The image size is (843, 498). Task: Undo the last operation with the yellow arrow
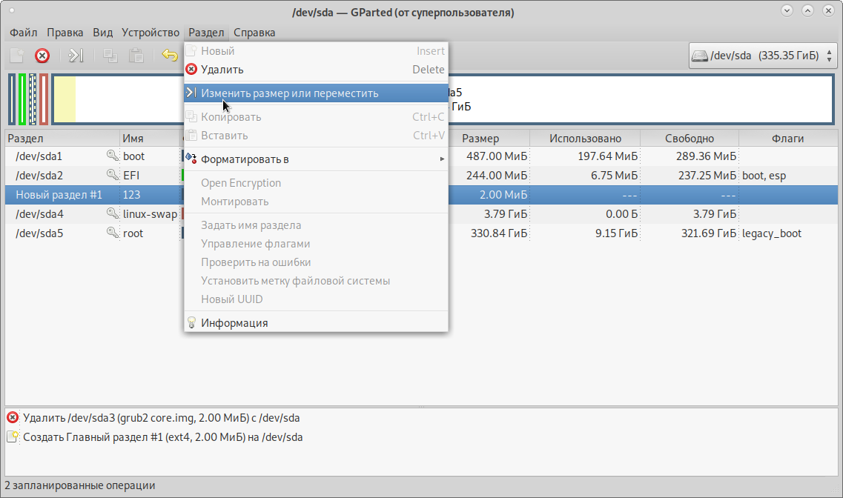click(170, 56)
